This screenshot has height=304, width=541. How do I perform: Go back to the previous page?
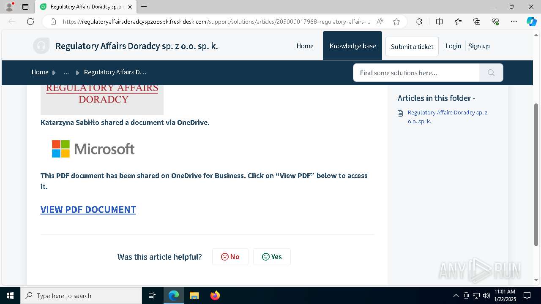[12, 22]
